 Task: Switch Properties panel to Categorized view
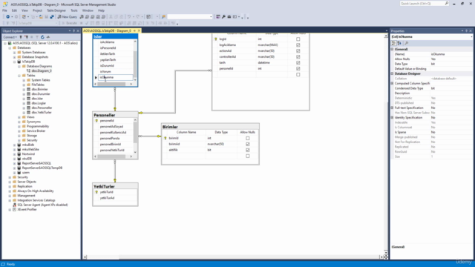(393, 43)
